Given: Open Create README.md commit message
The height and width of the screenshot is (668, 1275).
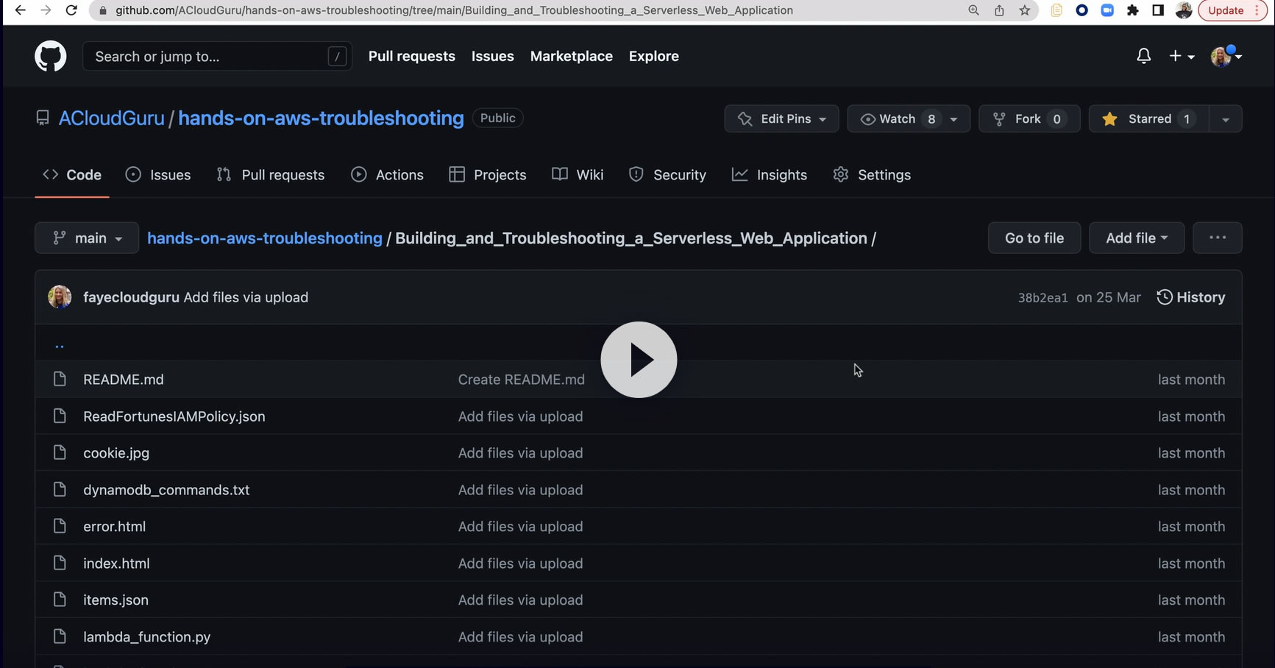Looking at the screenshot, I should pyautogui.click(x=521, y=380).
